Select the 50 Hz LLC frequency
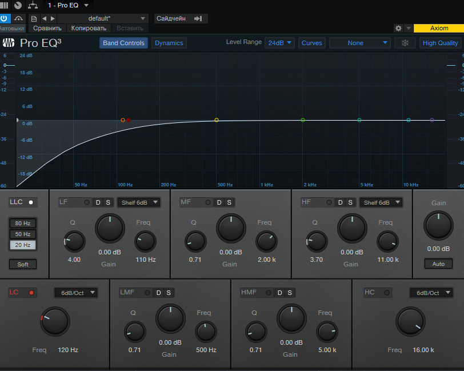 pyautogui.click(x=23, y=234)
